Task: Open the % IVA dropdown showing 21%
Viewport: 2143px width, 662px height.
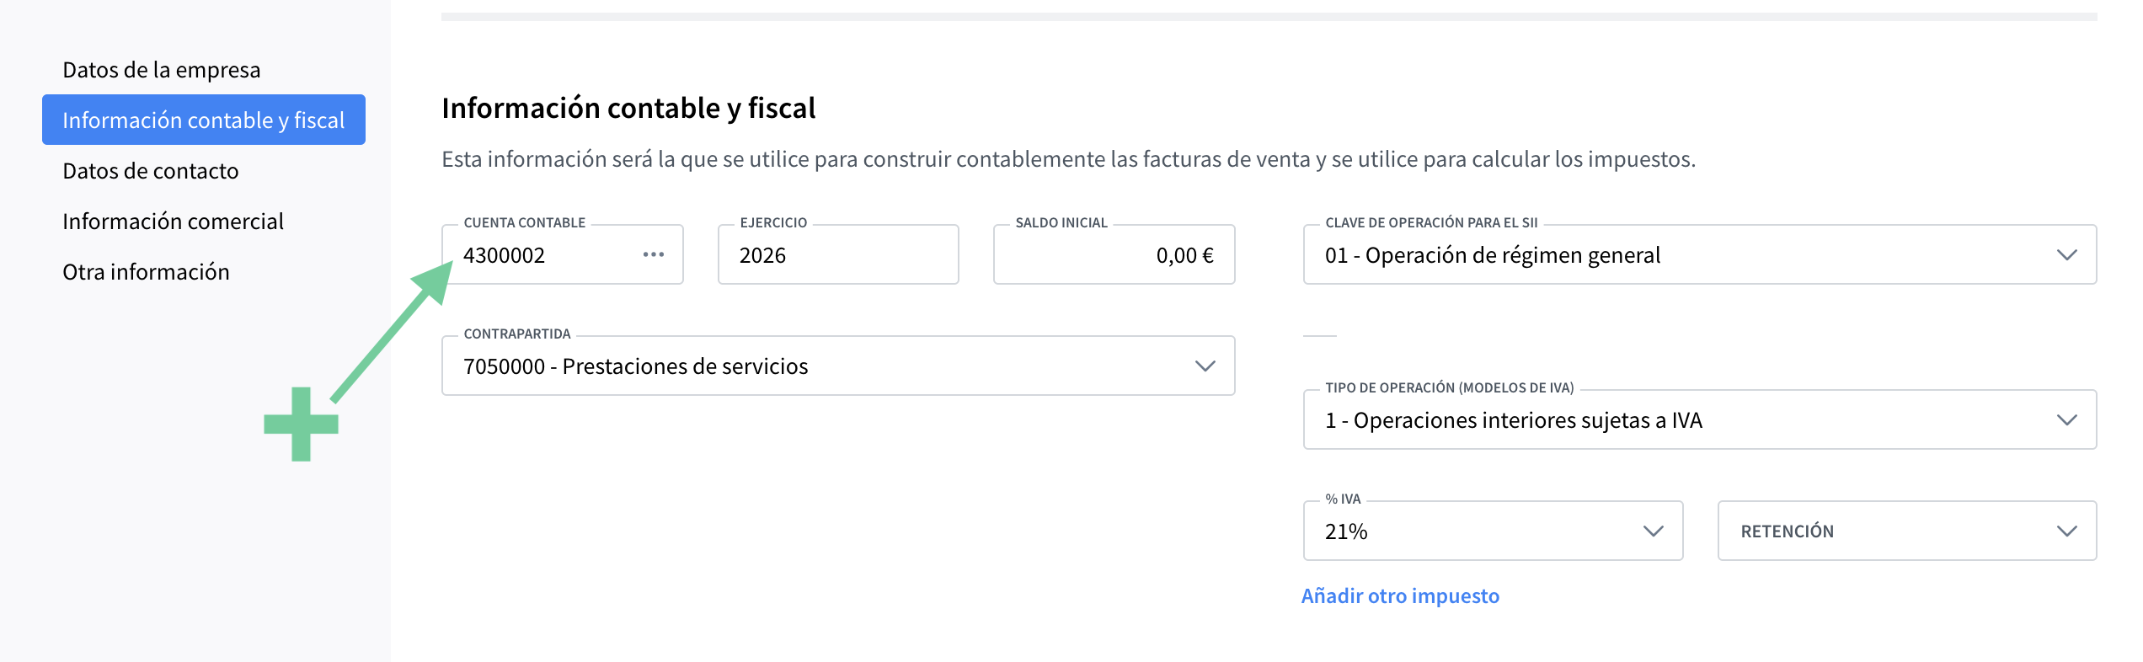Action: [1493, 531]
